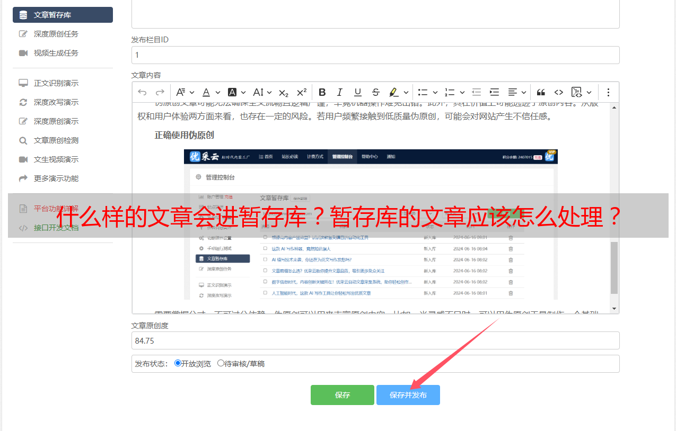
Task: Click the magnifier icon beside 文章原创检测
Action: (23, 140)
